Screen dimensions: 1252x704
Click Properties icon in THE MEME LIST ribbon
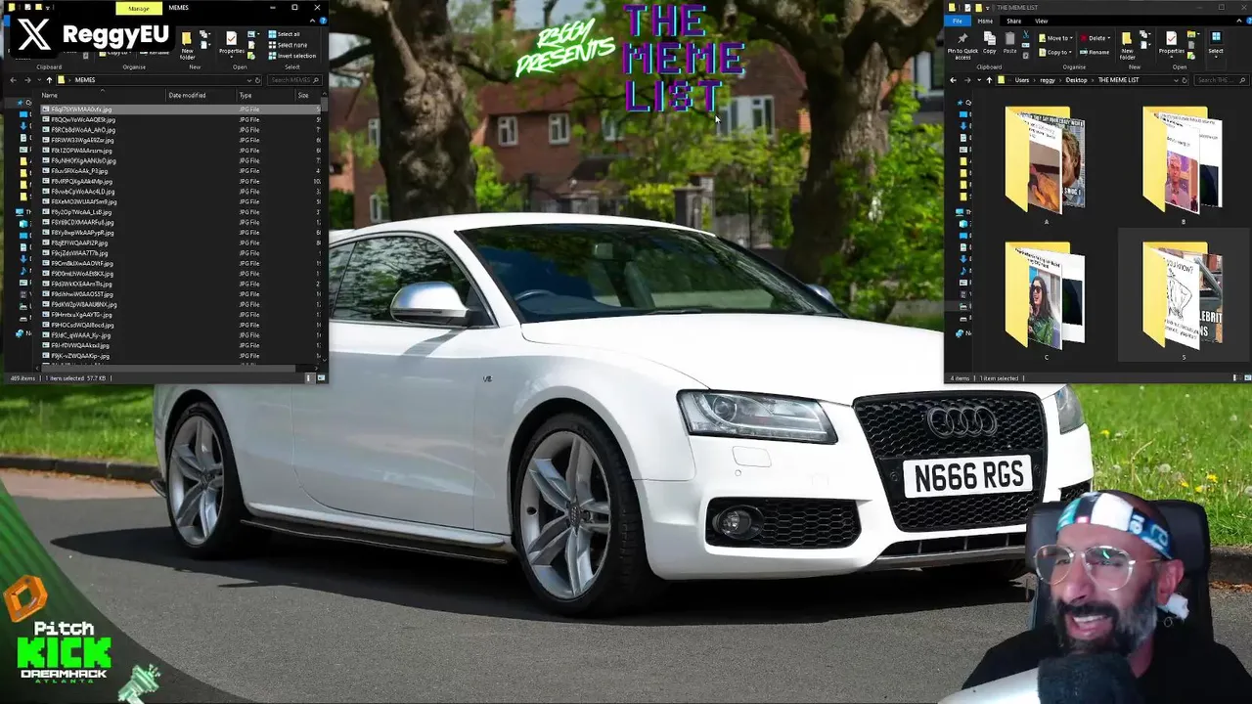pyautogui.click(x=1171, y=38)
